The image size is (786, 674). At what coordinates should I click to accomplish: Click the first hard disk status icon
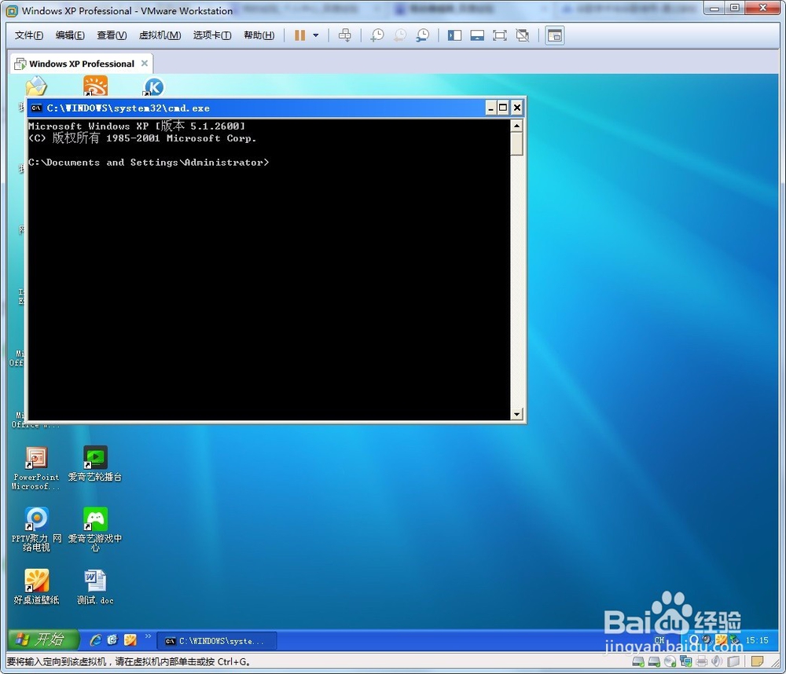(x=638, y=661)
